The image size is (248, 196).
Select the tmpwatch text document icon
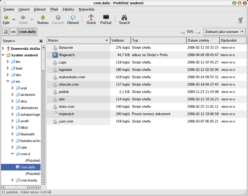tap(55, 114)
